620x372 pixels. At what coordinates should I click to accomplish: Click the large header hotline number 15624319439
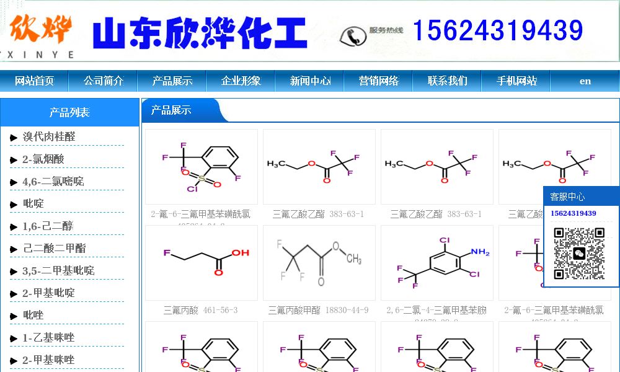tap(498, 30)
